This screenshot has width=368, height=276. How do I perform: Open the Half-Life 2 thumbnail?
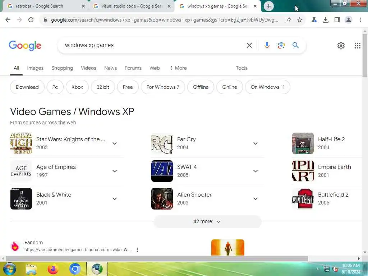pyautogui.click(x=303, y=143)
